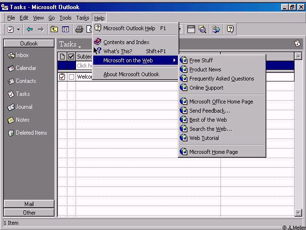Click the Address Book toolbar icon
Screen dimensions: 306x230
[x=216, y=29]
